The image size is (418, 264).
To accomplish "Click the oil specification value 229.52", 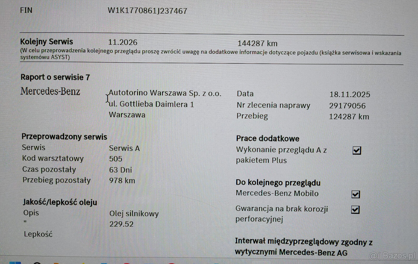I will [121, 224].
